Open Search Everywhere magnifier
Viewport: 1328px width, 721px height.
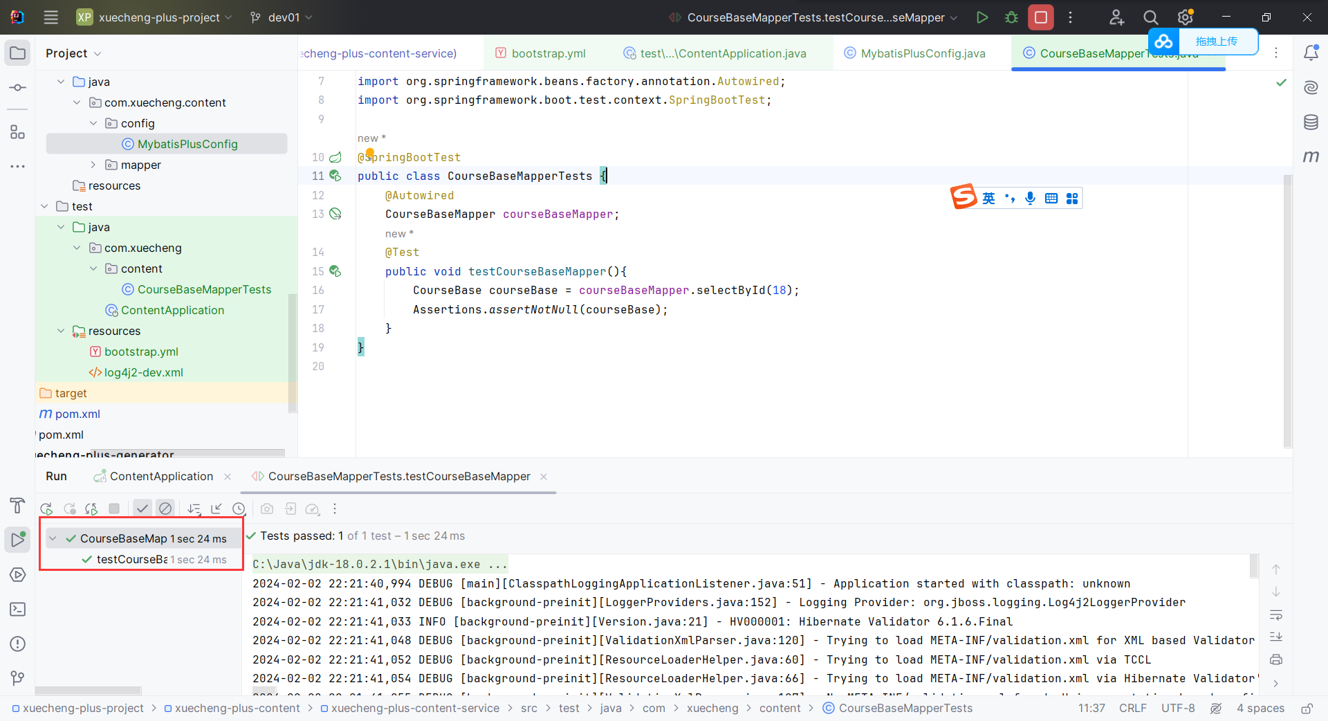coord(1150,17)
